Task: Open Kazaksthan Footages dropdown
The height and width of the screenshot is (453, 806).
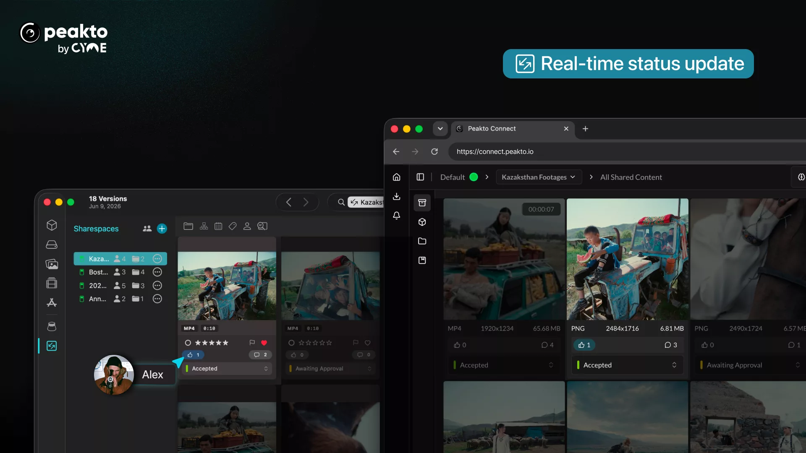Action: tap(539, 177)
